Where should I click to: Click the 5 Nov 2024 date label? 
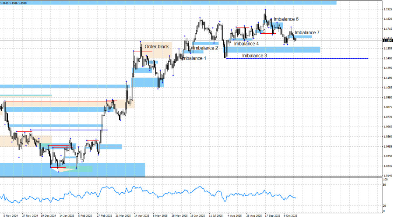pos(11,215)
